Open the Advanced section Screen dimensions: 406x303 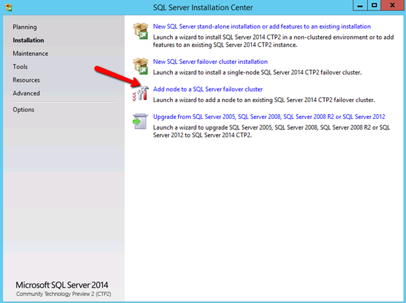point(26,93)
